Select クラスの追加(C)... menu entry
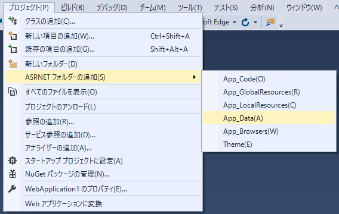The width and height of the screenshot is (339, 214). pos(103,21)
